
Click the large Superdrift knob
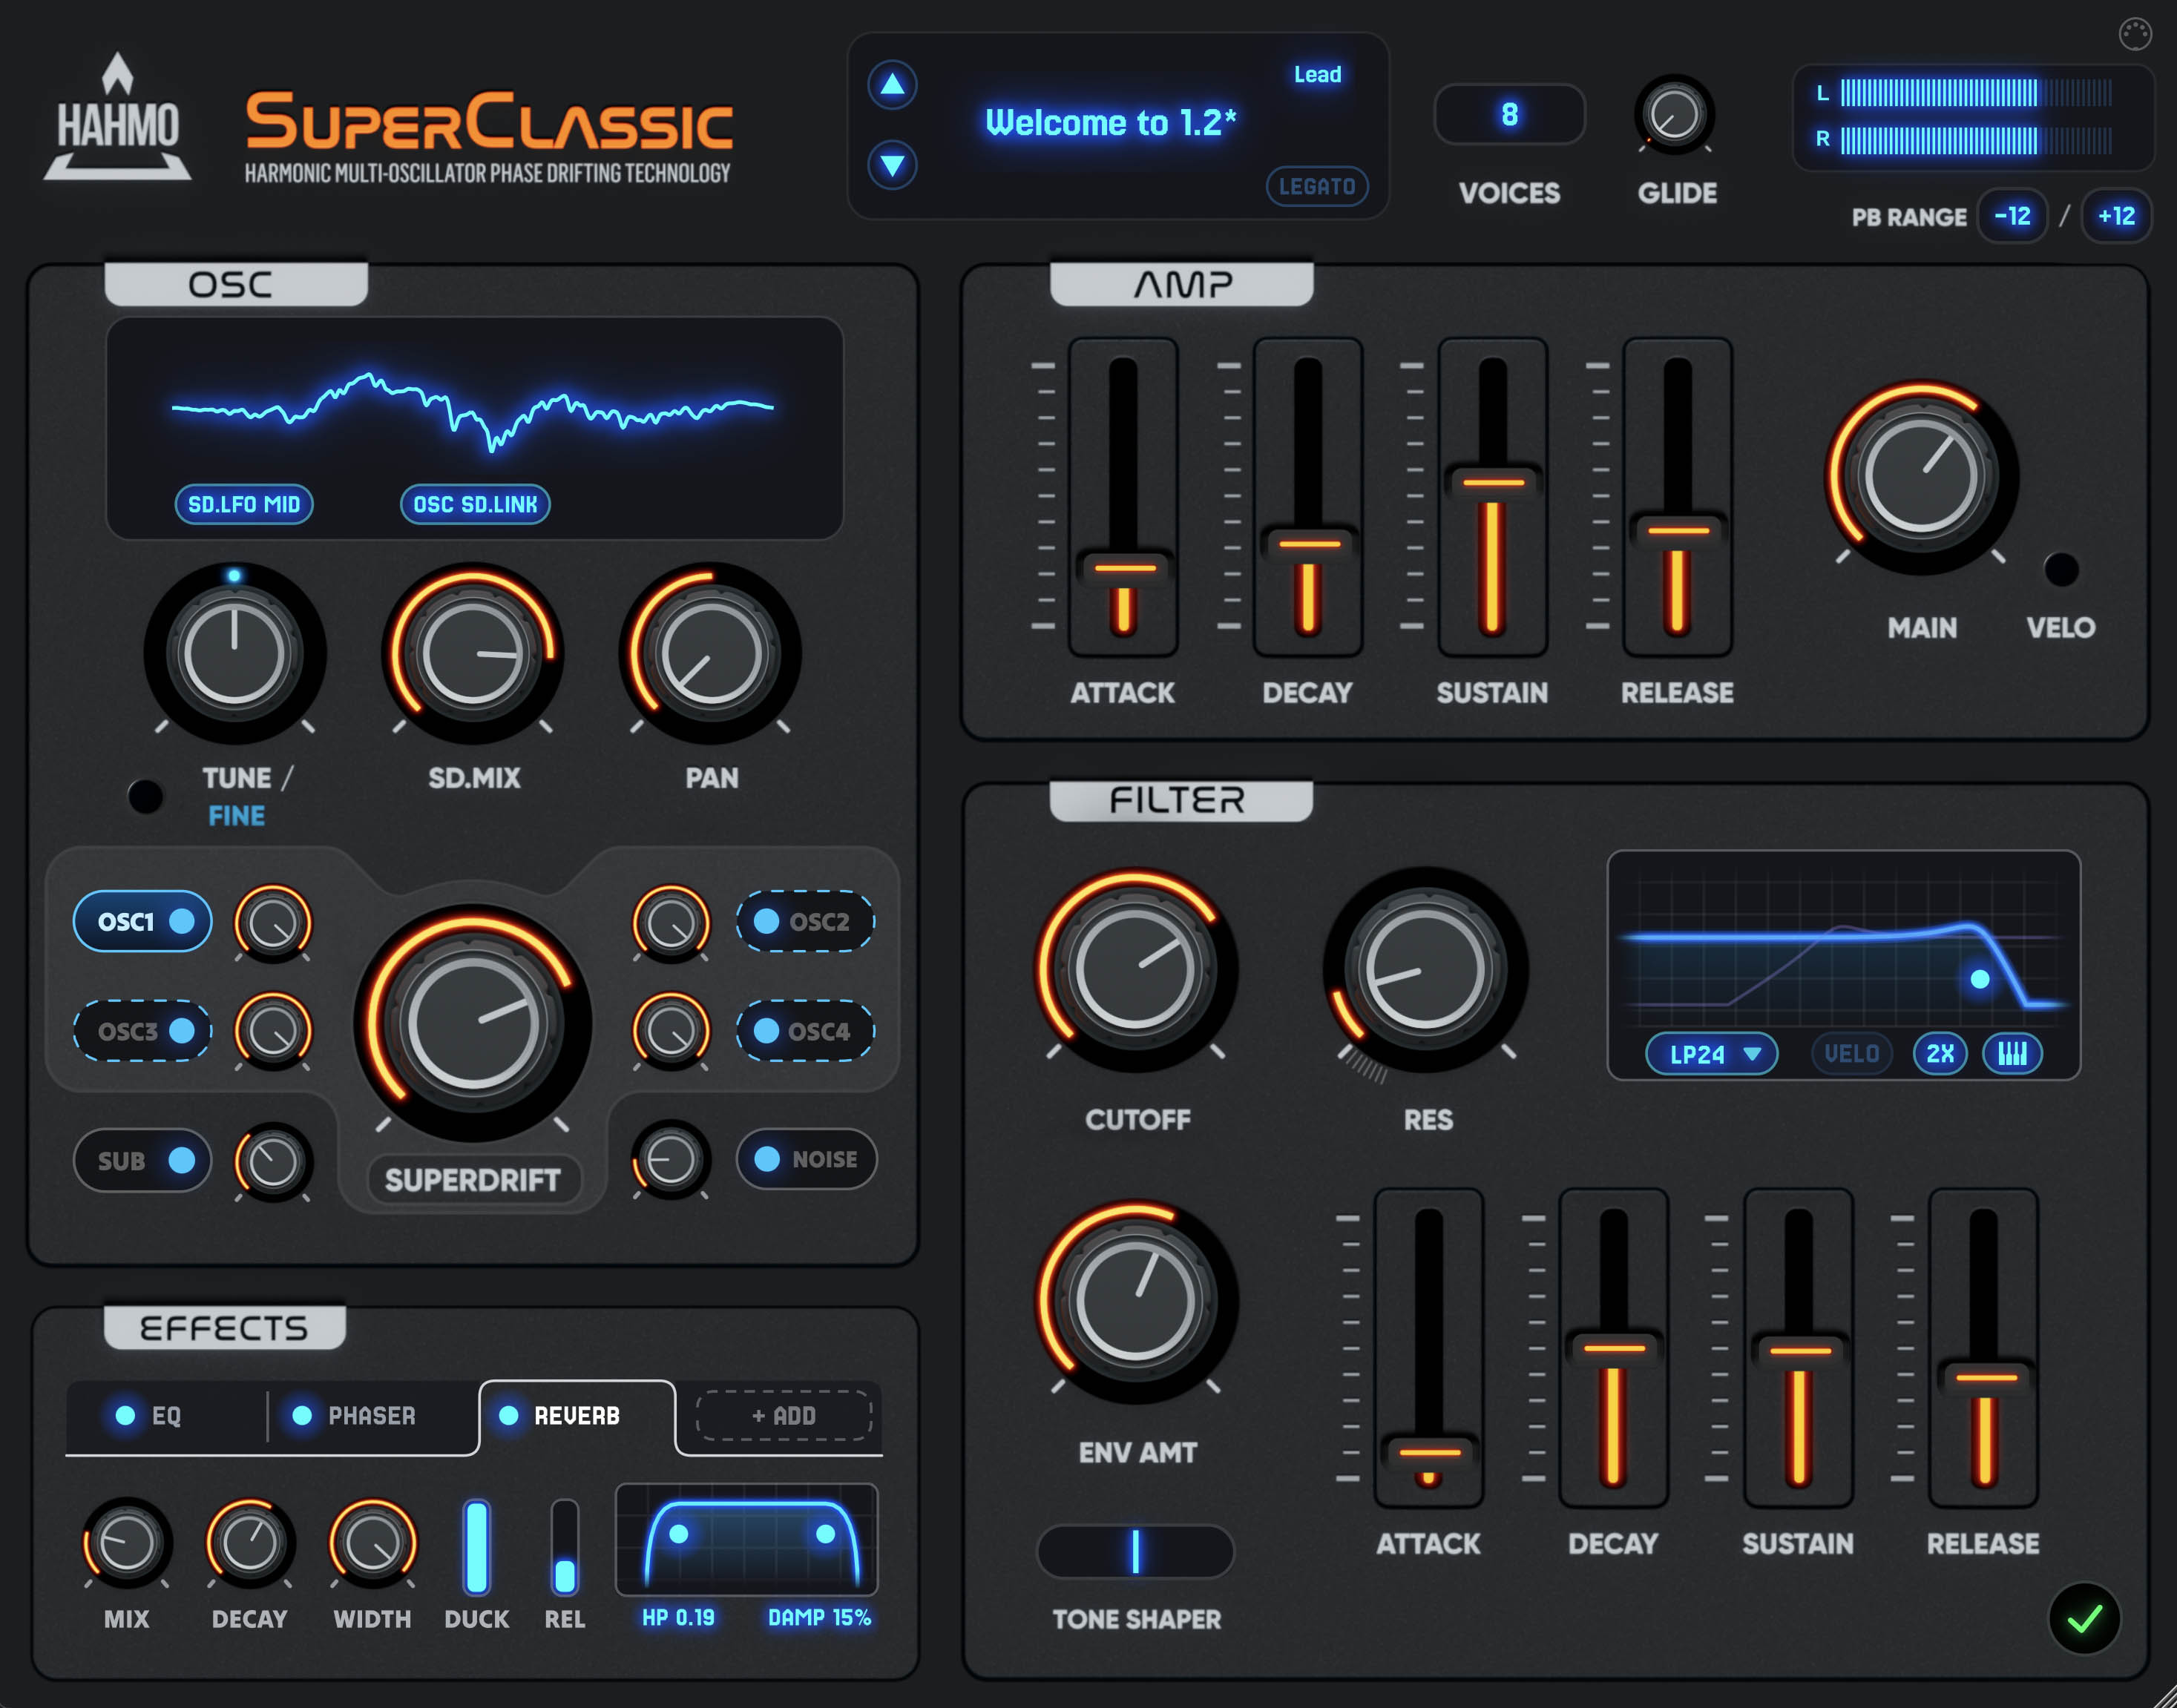pos(472,1024)
